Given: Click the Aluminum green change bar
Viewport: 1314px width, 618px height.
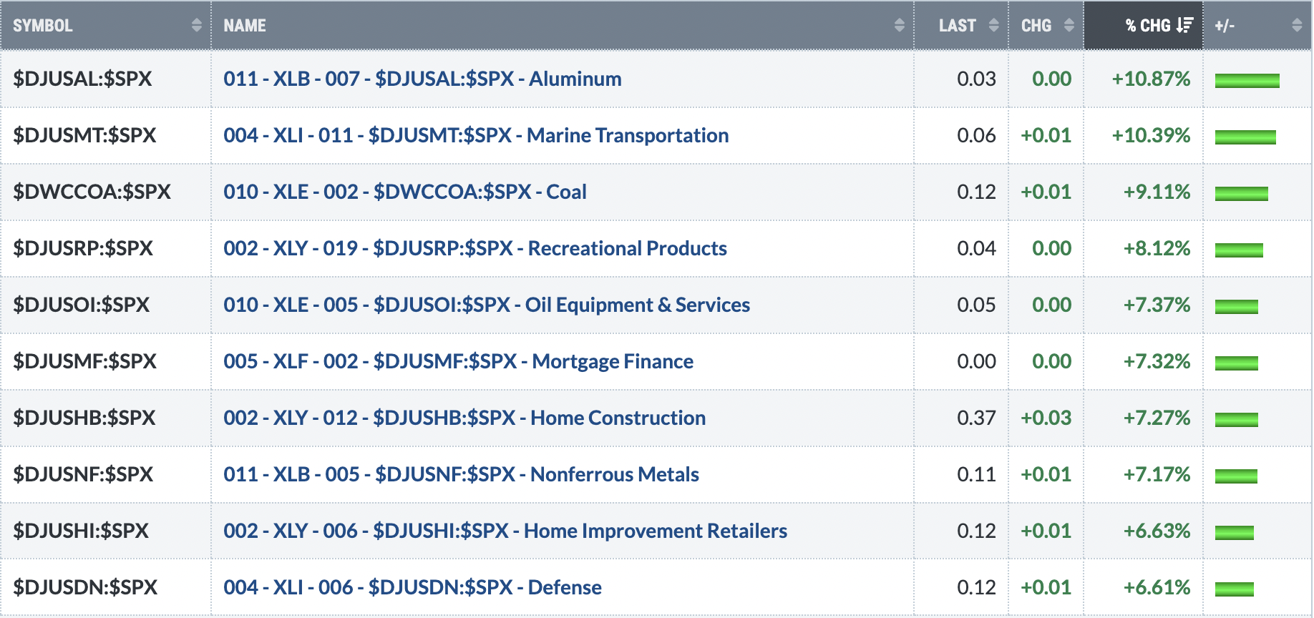Looking at the screenshot, I should pyautogui.click(x=1247, y=80).
